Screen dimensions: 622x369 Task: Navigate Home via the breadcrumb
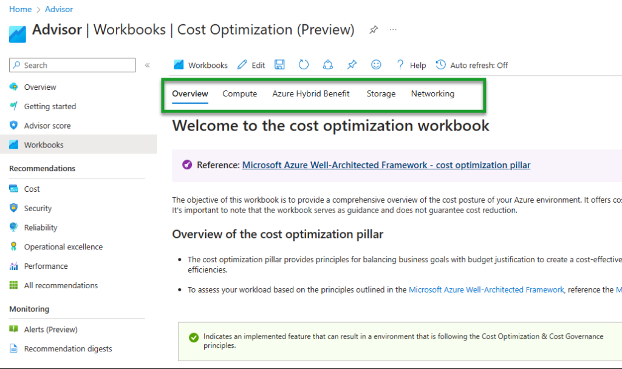pyautogui.click(x=20, y=9)
